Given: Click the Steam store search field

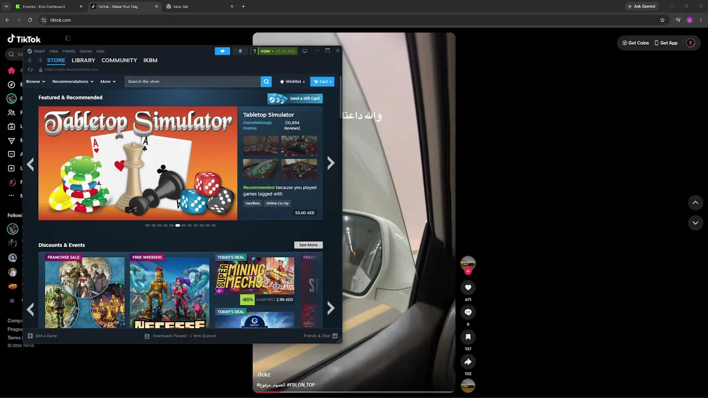Looking at the screenshot, I should 192,81.
